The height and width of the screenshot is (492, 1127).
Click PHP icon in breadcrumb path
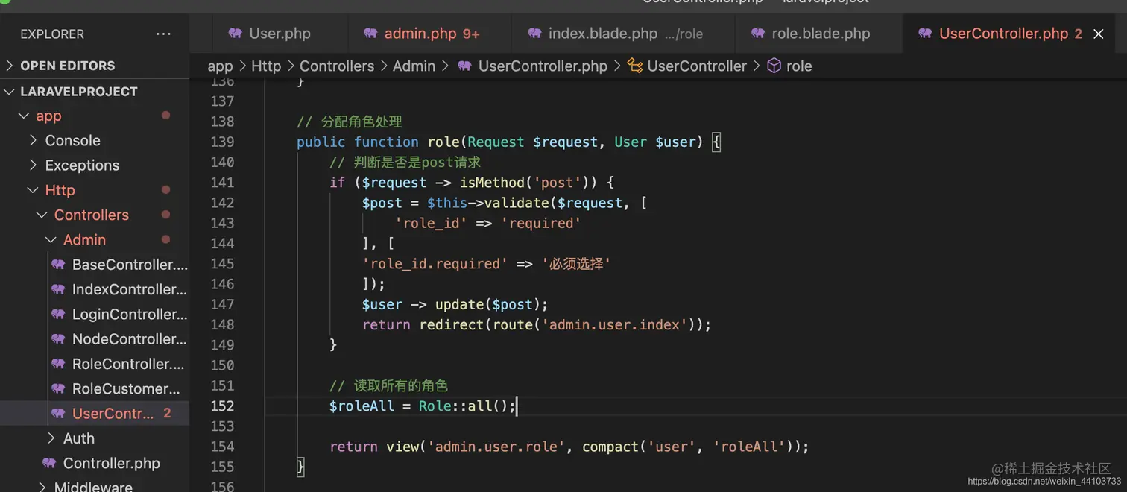point(464,66)
